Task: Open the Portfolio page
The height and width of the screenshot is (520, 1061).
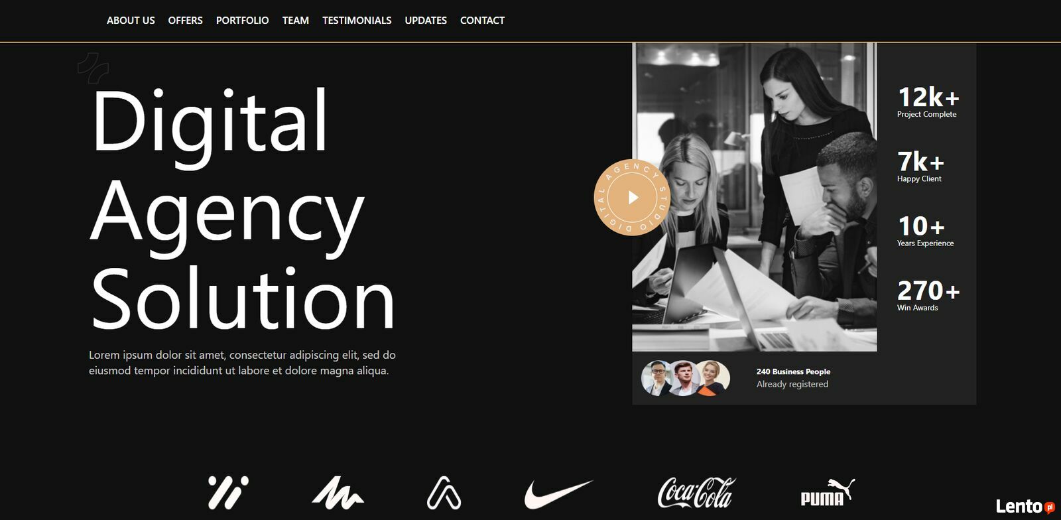Action: click(242, 21)
